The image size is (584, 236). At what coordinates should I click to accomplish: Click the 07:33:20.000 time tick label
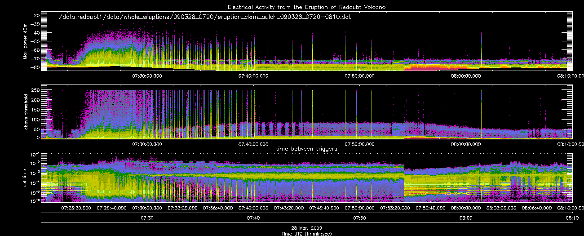coord(183,209)
